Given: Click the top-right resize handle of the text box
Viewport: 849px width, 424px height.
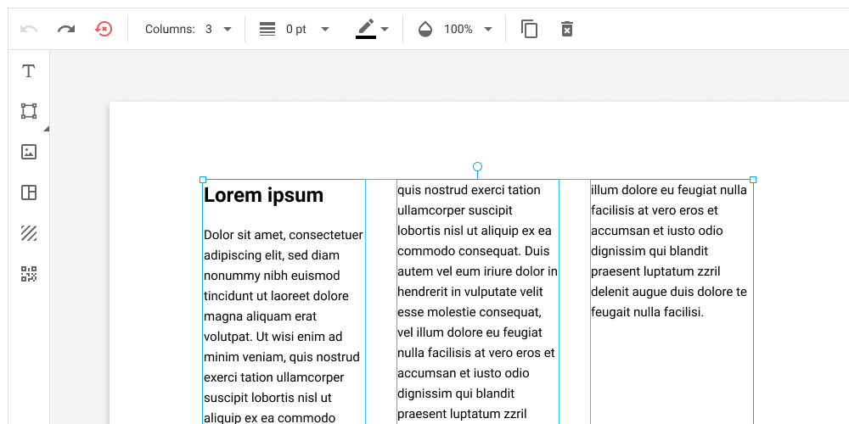Looking at the screenshot, I should click(753, 180).
